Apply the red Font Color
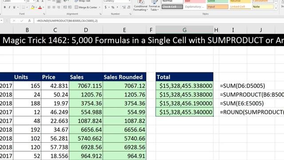This screenshot has width=284, height=160. tap(40, 7)
